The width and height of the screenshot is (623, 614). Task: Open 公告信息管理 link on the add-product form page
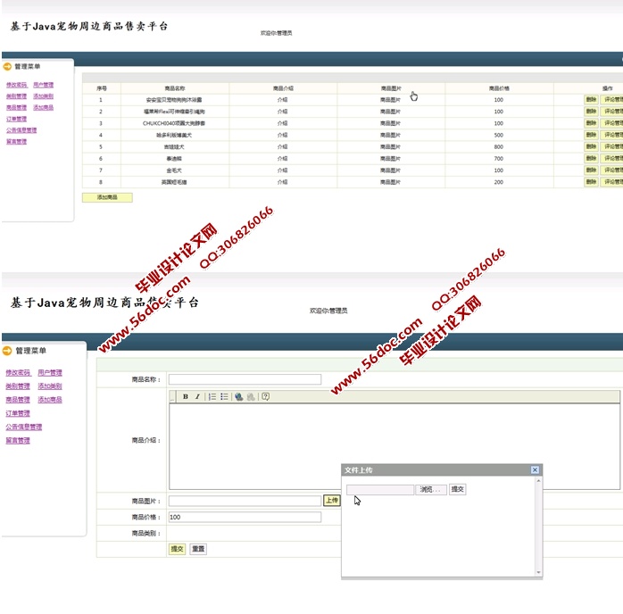point(24,427)
